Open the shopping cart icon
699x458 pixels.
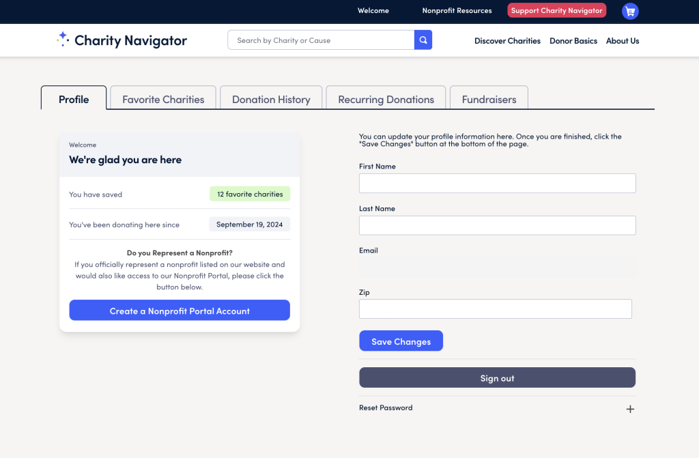coord(630,11)
